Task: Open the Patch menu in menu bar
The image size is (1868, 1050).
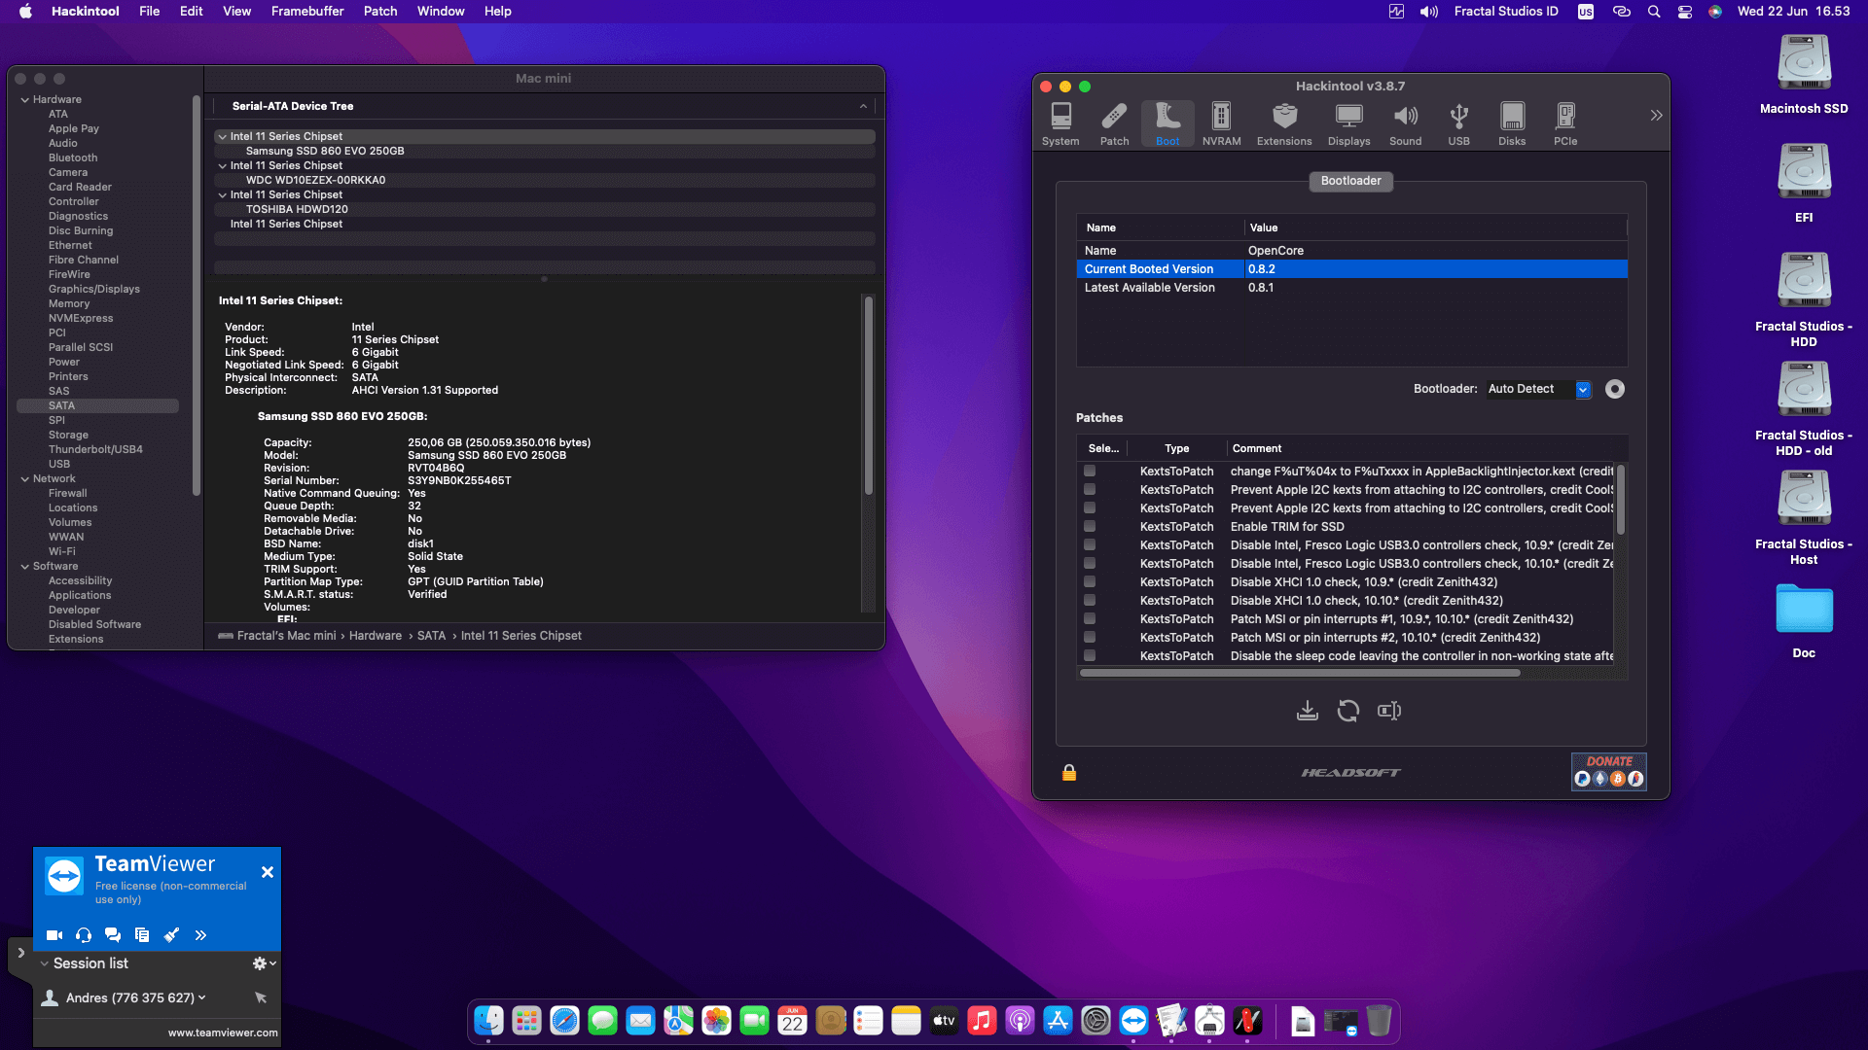Action: click(x=380, y=12)
